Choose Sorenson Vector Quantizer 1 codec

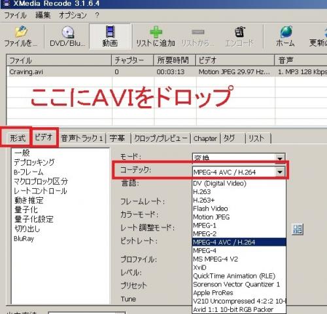(239, 285)
